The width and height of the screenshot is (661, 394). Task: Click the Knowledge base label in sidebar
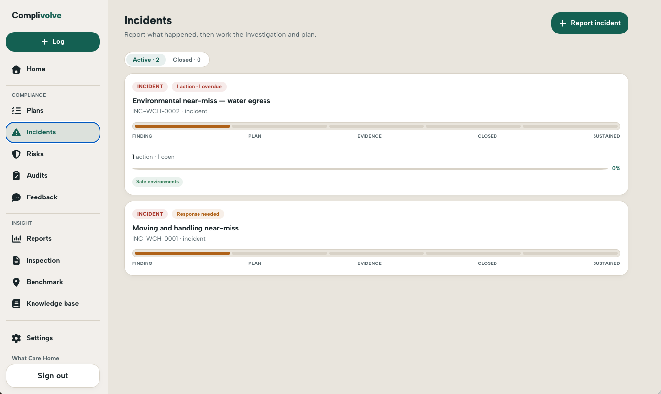point(53,304)
